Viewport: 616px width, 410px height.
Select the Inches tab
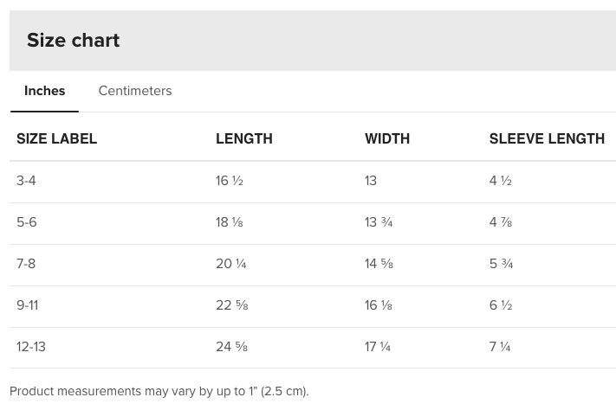[44, 91]
